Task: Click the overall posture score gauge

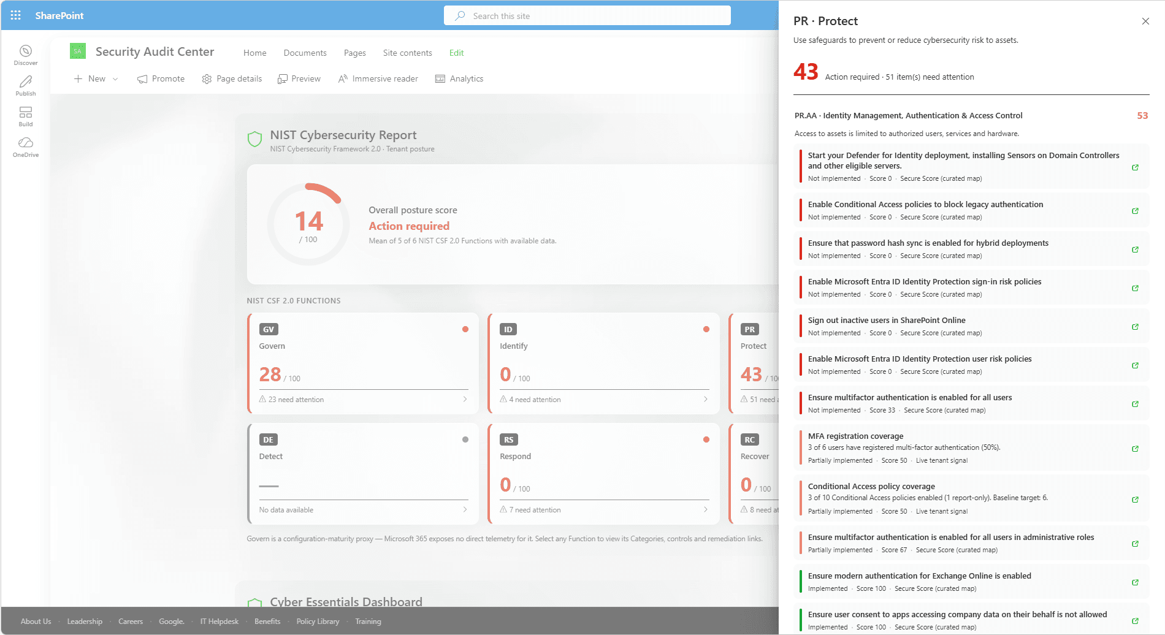Action: tap(308, 224)
